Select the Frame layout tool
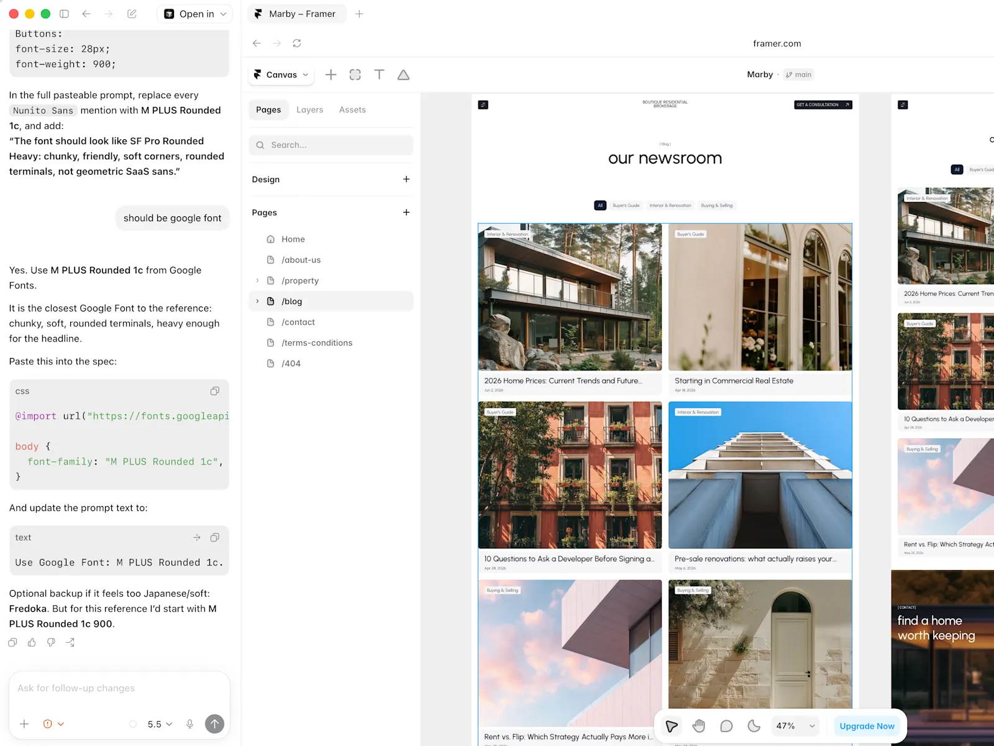The height and width of the screenshot is (746, 994). pos(355,75)
